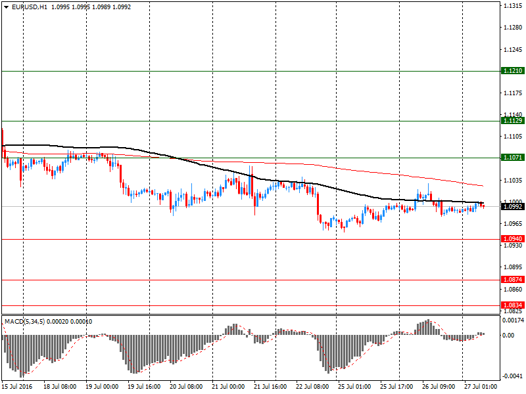Select the EURUSD,H1 symbol title text

tap(30, 7)
